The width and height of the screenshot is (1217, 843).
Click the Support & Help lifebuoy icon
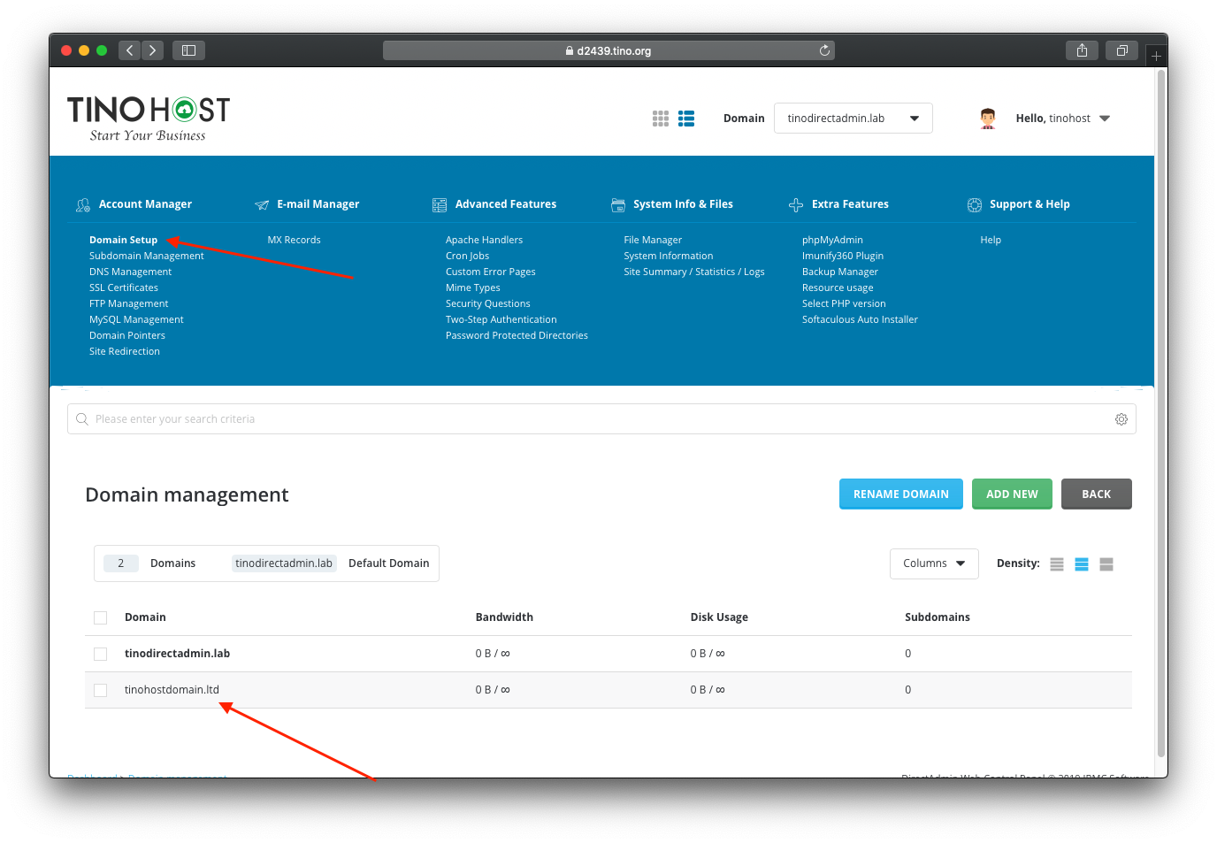(x=975, y=204)
